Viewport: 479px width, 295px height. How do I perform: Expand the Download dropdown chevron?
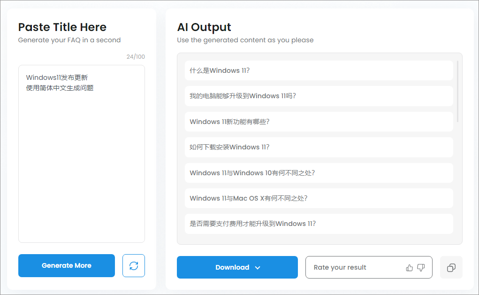pos(257,268)
